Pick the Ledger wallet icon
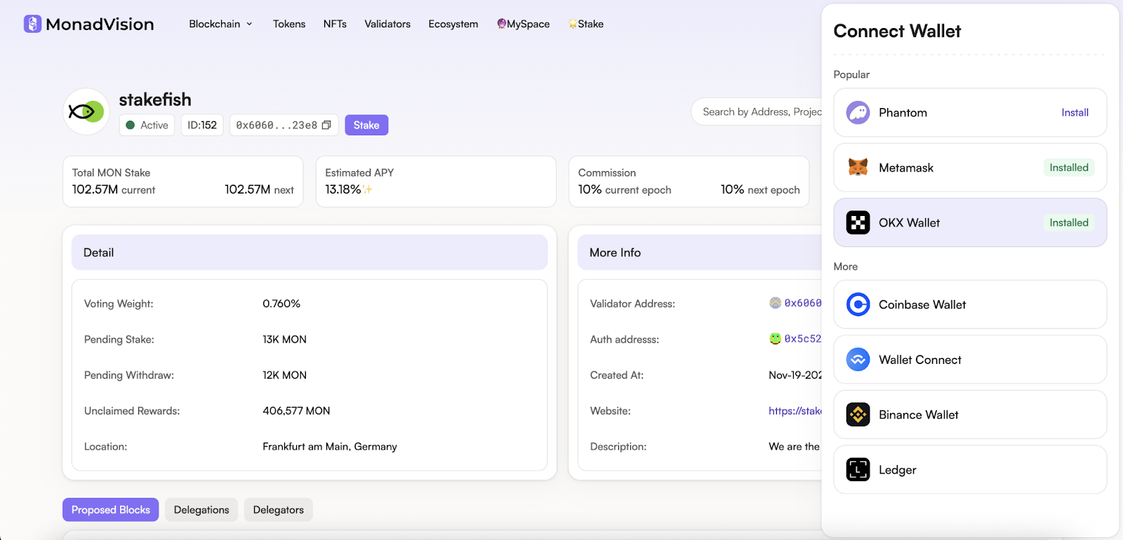 point(858,470)
